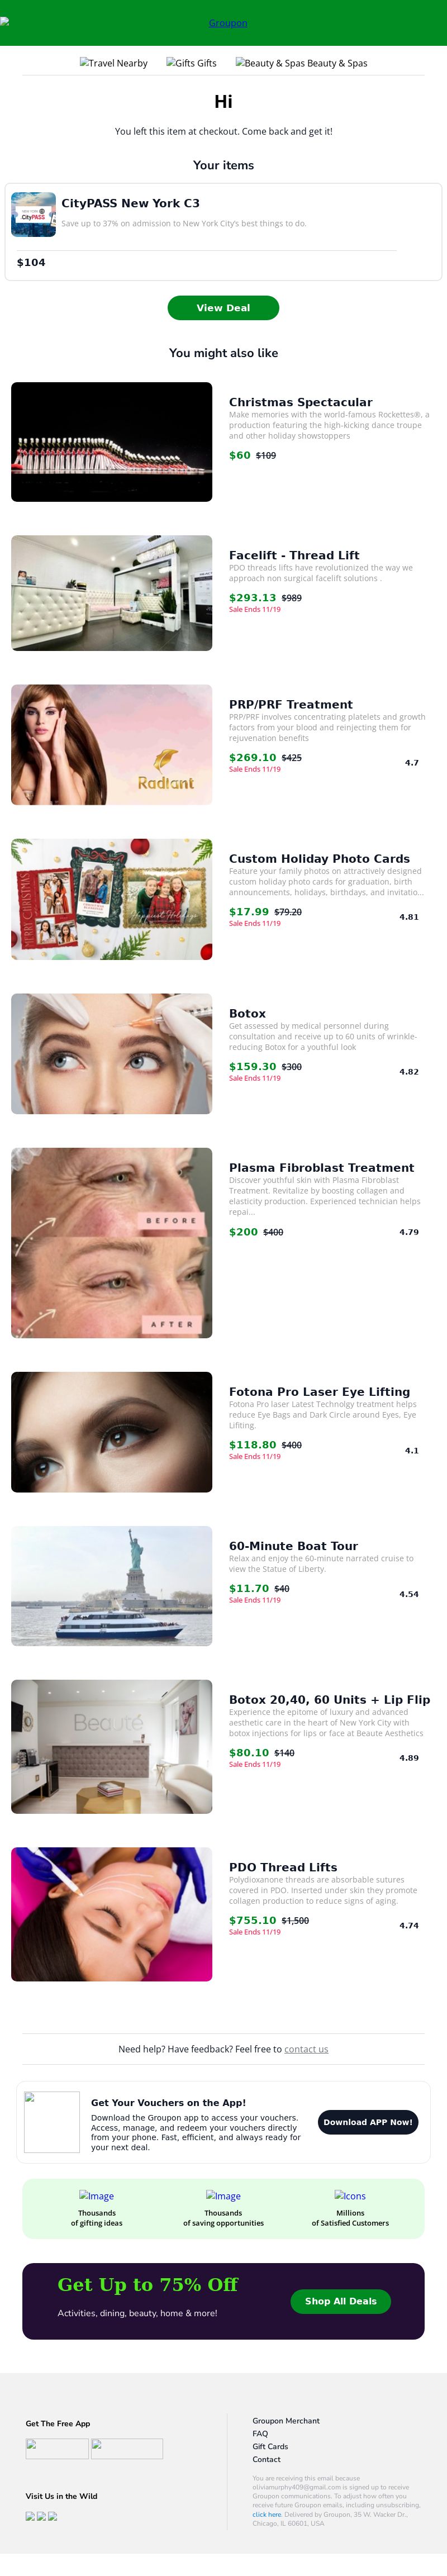Image resolution: width=447 pixels, height=2576 pixels.
Task: Click the green View Deal button
Action: (223, 308)
